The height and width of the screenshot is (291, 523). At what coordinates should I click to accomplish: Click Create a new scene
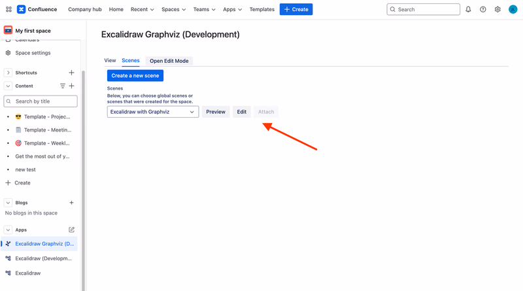(135, 75)
